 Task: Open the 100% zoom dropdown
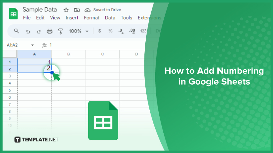click(79, 31)
